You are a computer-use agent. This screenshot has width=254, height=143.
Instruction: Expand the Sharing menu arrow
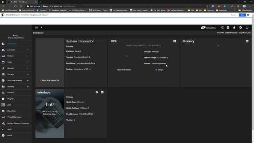click(28, 87)
